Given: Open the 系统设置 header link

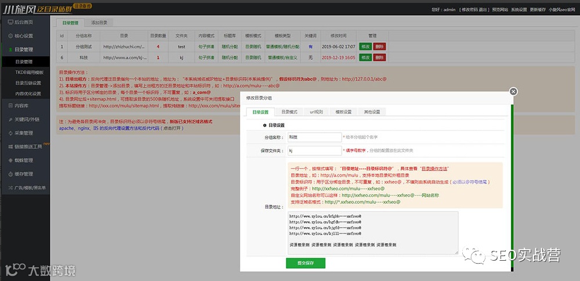Looking at the screenshot, I should pyautogui.click(x=519, y=10).
